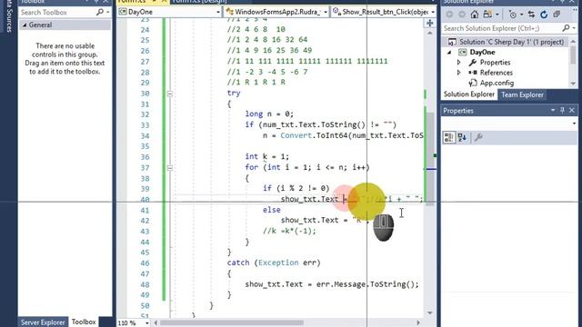
Task: Go back in Solution Explorer navigation
Action: click(x=449, y=15)
